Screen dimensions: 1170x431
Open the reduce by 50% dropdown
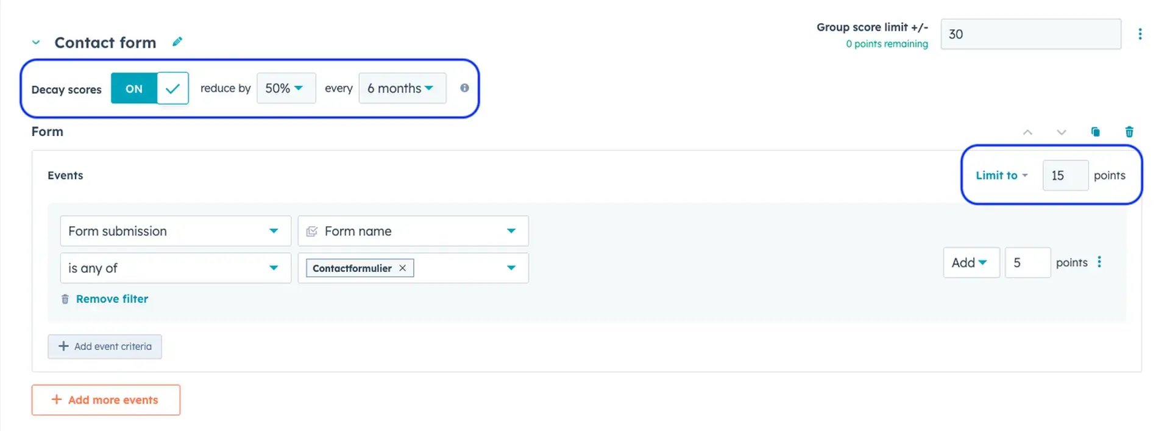click(286, 88)
